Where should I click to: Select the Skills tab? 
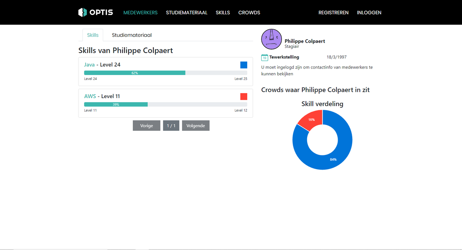click(93, 35)
